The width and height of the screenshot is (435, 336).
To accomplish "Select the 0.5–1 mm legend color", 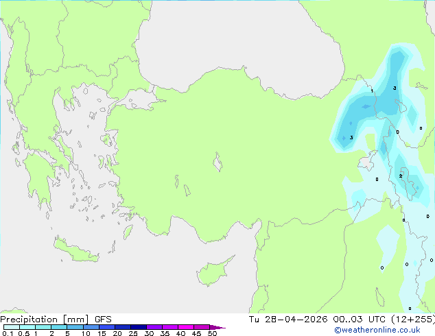I will (x=27, y=327).
